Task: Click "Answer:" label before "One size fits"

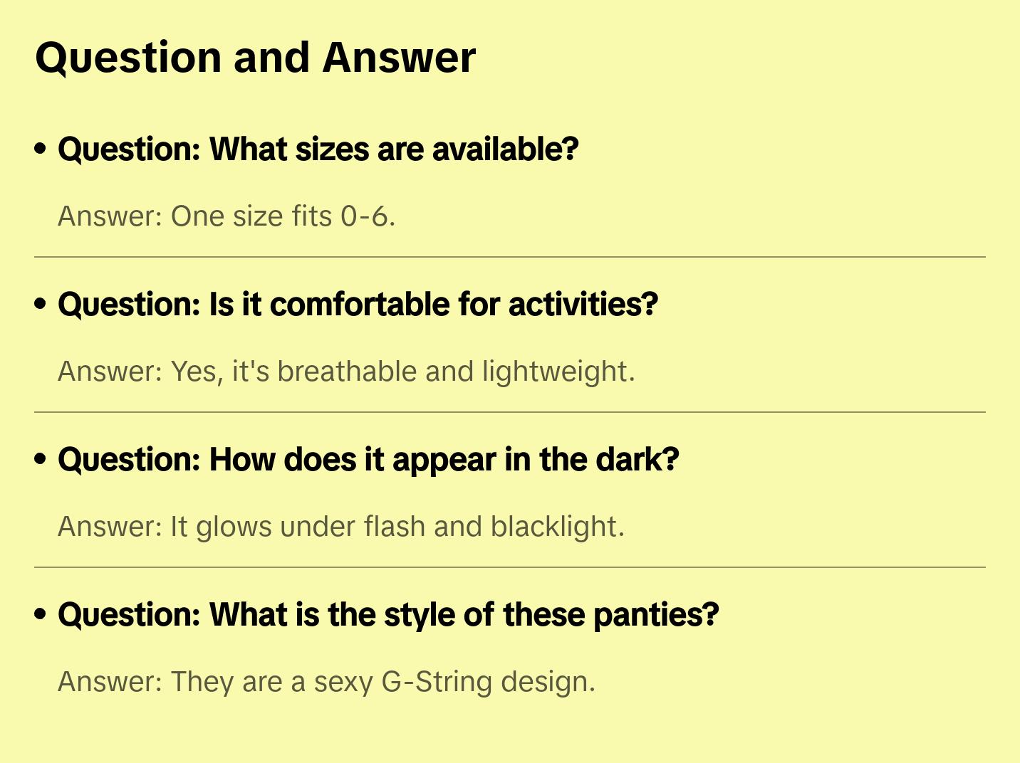Action: point(110,216)
